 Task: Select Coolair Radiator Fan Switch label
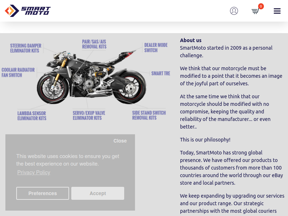click(18, 72)
